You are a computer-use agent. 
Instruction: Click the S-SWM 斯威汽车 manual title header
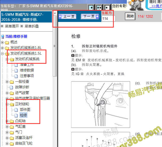26,17
